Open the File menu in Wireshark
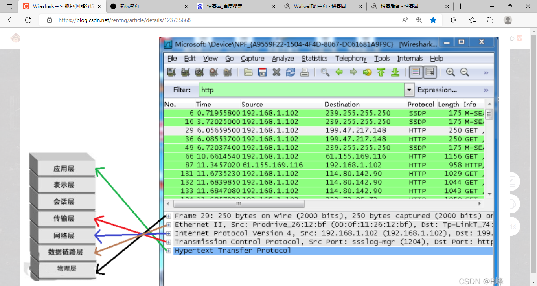The width and height of the screenshot is (537, 286). click(172, 58)
